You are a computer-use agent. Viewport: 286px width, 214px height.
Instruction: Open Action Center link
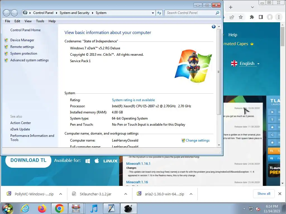[x=20, y=123]
